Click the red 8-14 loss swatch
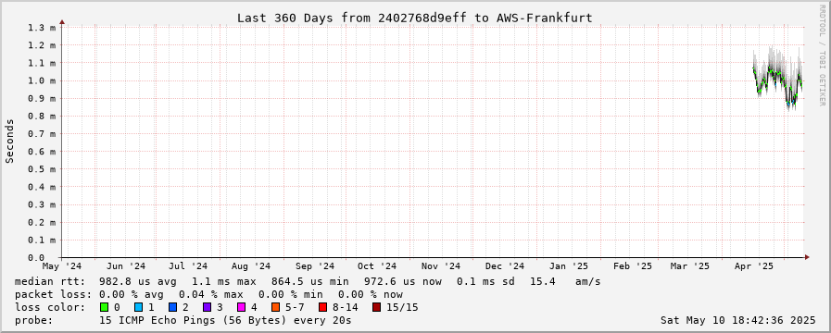Viewport: 831px width, 333px height. (x=322, y=307)
